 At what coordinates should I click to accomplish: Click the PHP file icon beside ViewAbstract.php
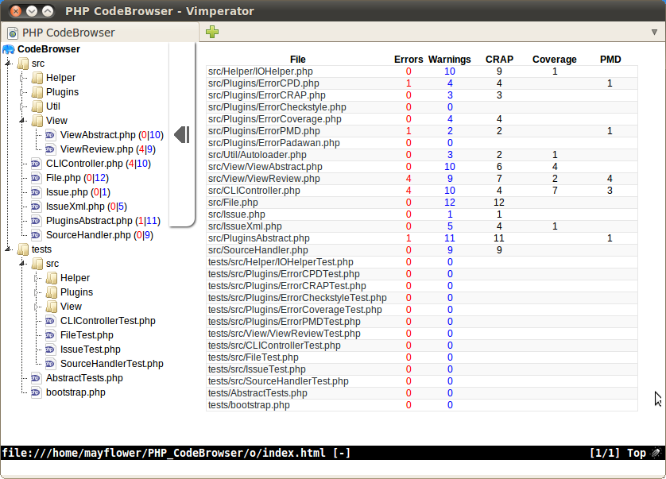[50, 135]
